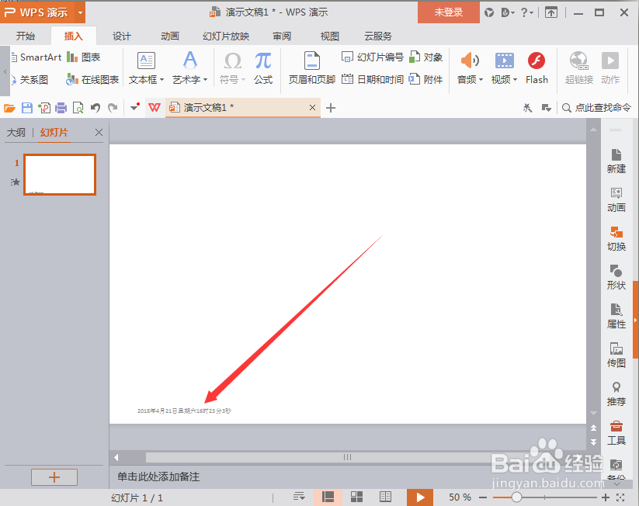Viewport: 639px width, 506px height.
Task: Expand the audio (音频) dropdown arrow
Action: [x=481, y=80]
